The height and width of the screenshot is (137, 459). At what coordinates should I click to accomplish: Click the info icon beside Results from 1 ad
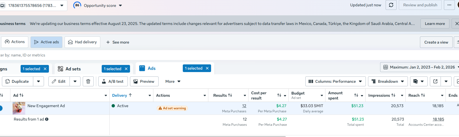point(47,119)
